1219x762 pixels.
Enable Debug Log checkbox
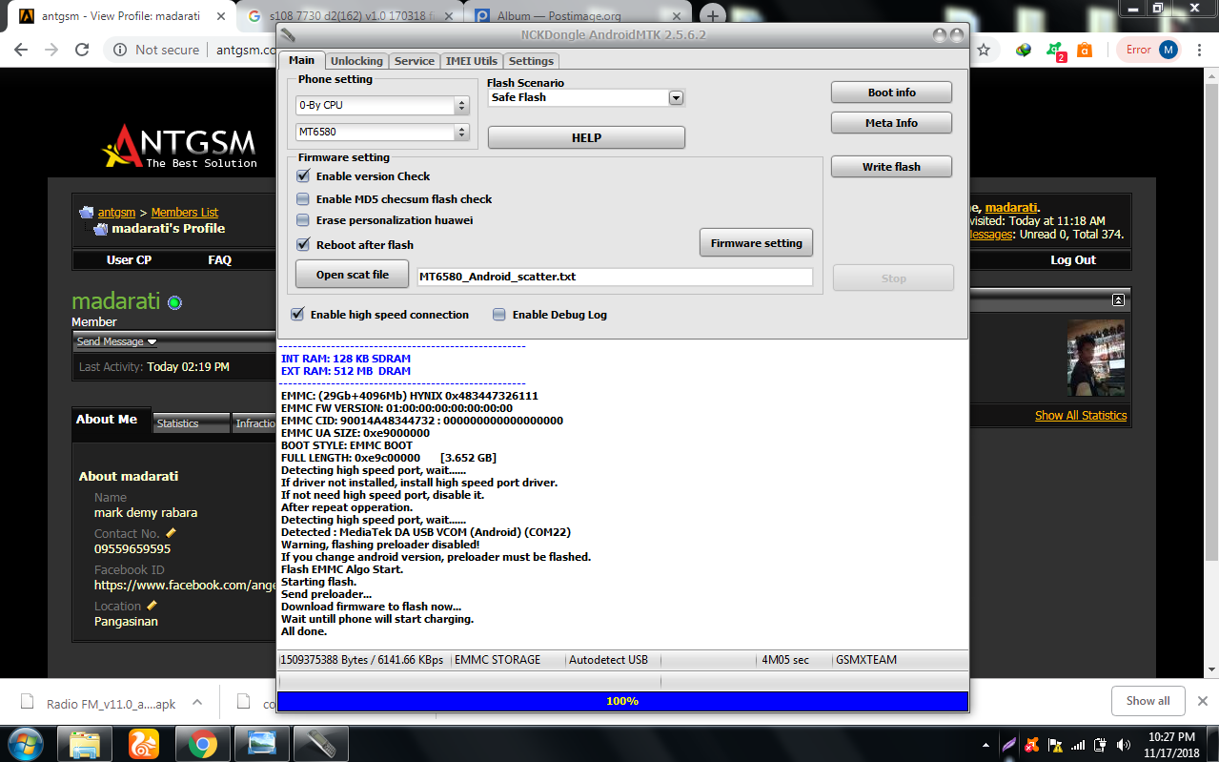(499, 315)
